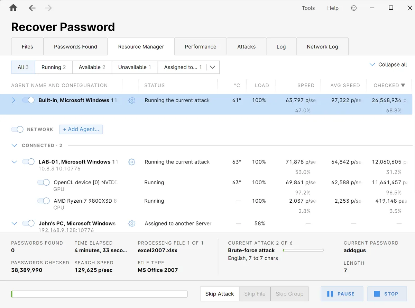Click the forward arrow icon
415x308 pixels.
coord(48,8)
